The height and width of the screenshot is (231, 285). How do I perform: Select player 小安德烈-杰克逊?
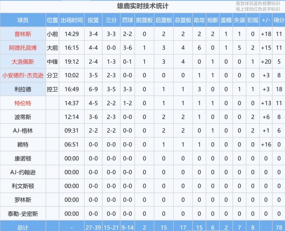click(23, 75)
